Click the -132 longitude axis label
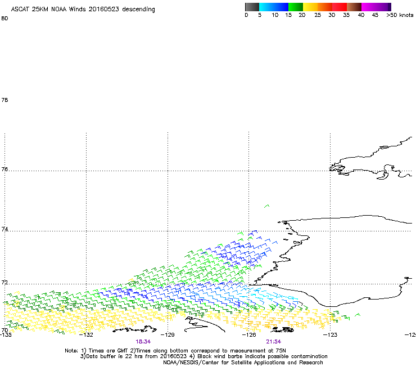 click(x=87, y=335)
